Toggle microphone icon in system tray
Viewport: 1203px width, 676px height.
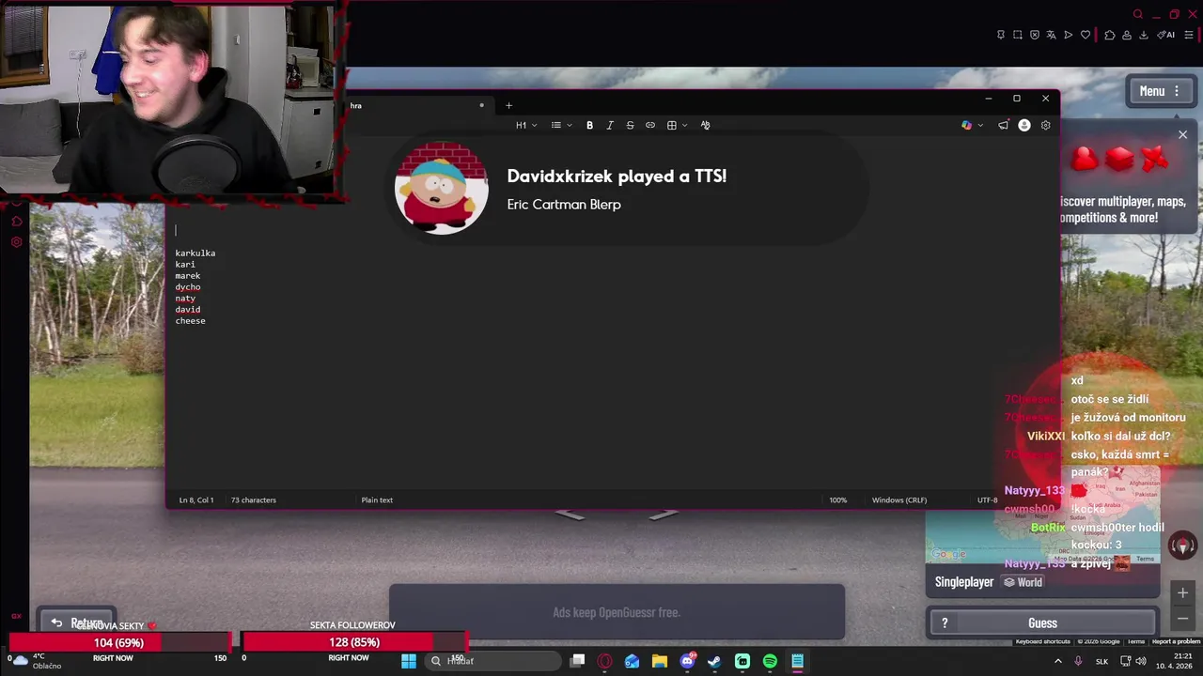pos(1078,661)
